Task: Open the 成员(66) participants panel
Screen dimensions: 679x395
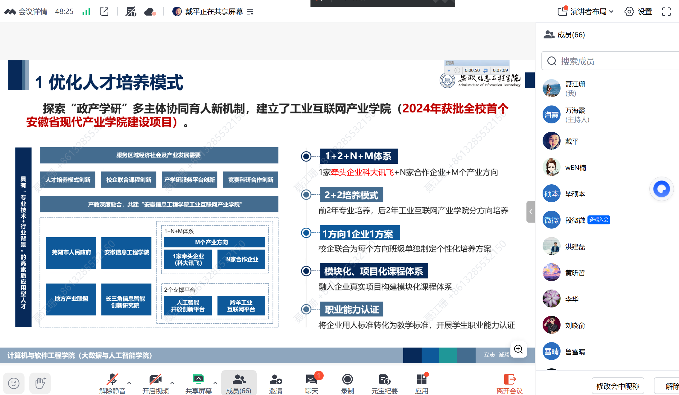Action: pyautogui.click(x=239, y=383)
